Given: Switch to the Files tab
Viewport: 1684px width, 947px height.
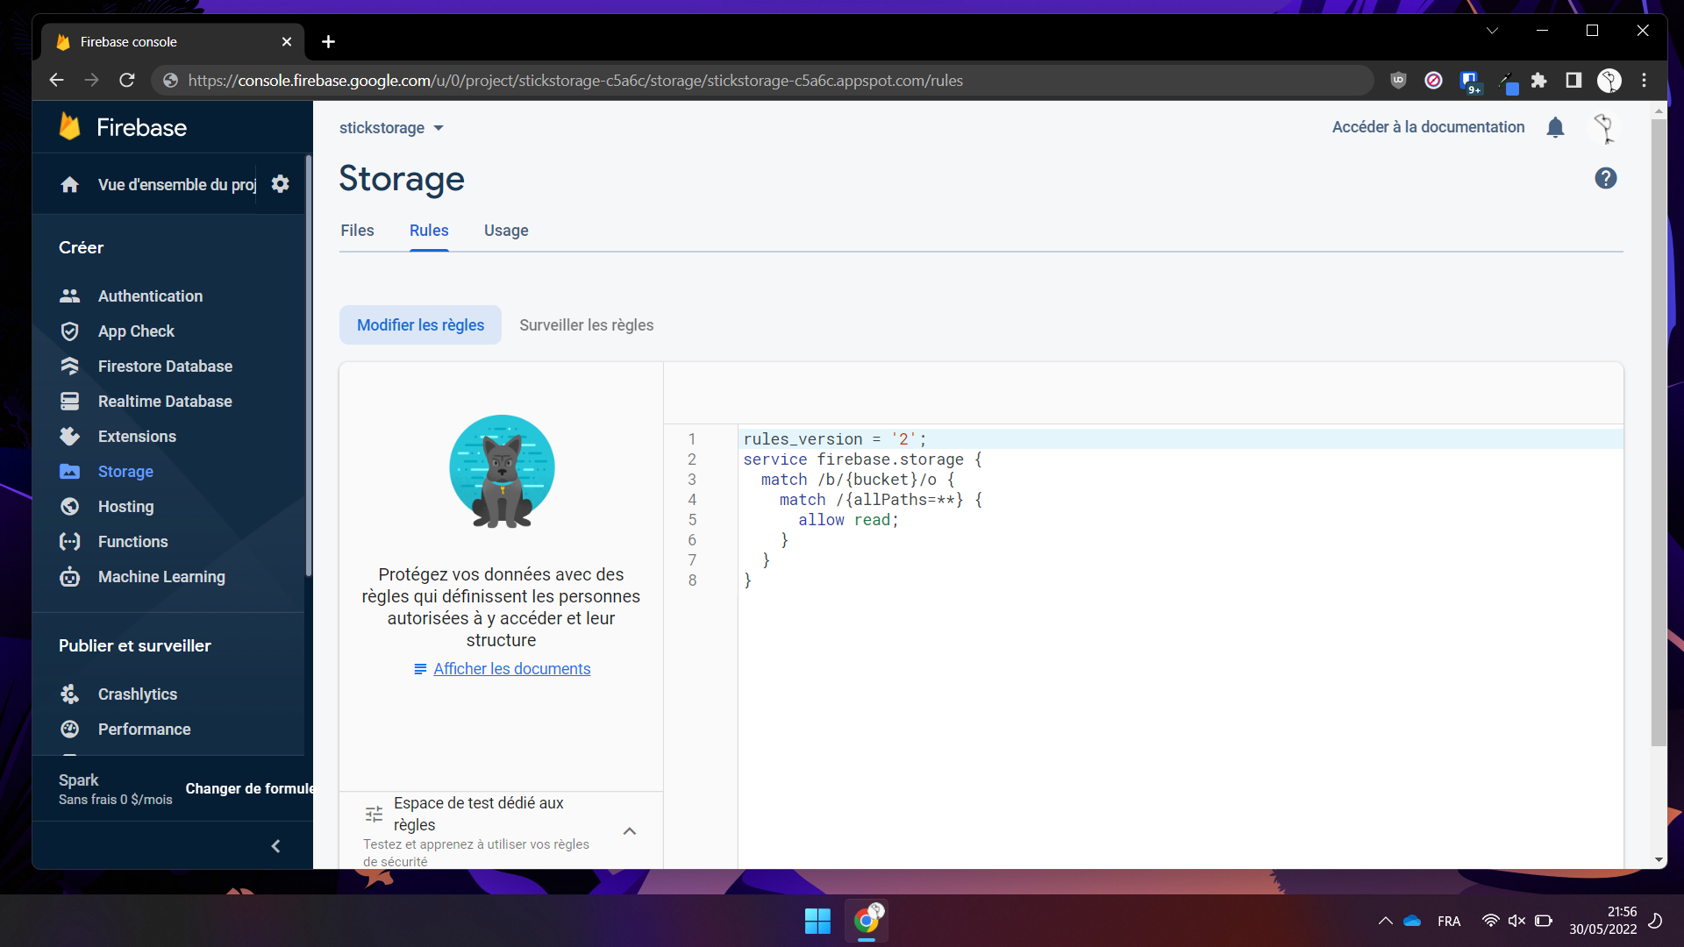Looking at the screenshot, I should [357, 231].
